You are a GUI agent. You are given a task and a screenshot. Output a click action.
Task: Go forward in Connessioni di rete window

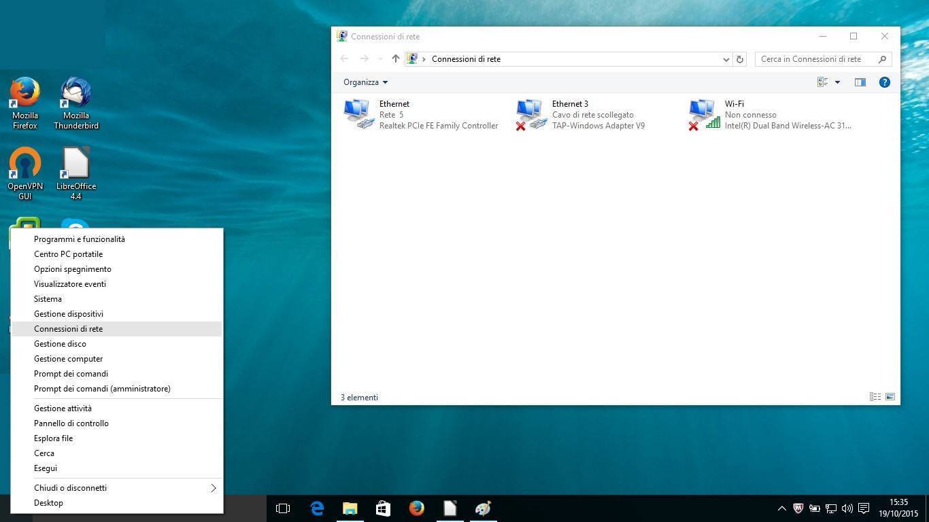[365, 59]
